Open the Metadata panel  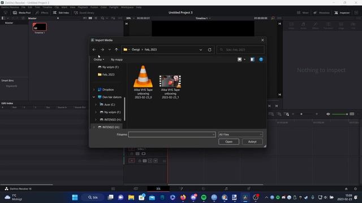pos(321,12)
